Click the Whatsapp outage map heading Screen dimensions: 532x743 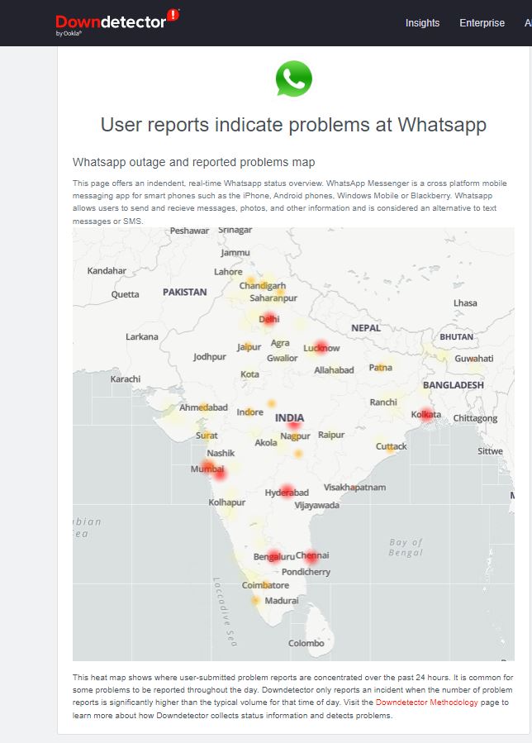tap(194, 162)
